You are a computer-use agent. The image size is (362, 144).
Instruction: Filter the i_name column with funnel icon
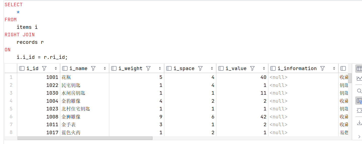pyautogui.click(x=93, y=68)
